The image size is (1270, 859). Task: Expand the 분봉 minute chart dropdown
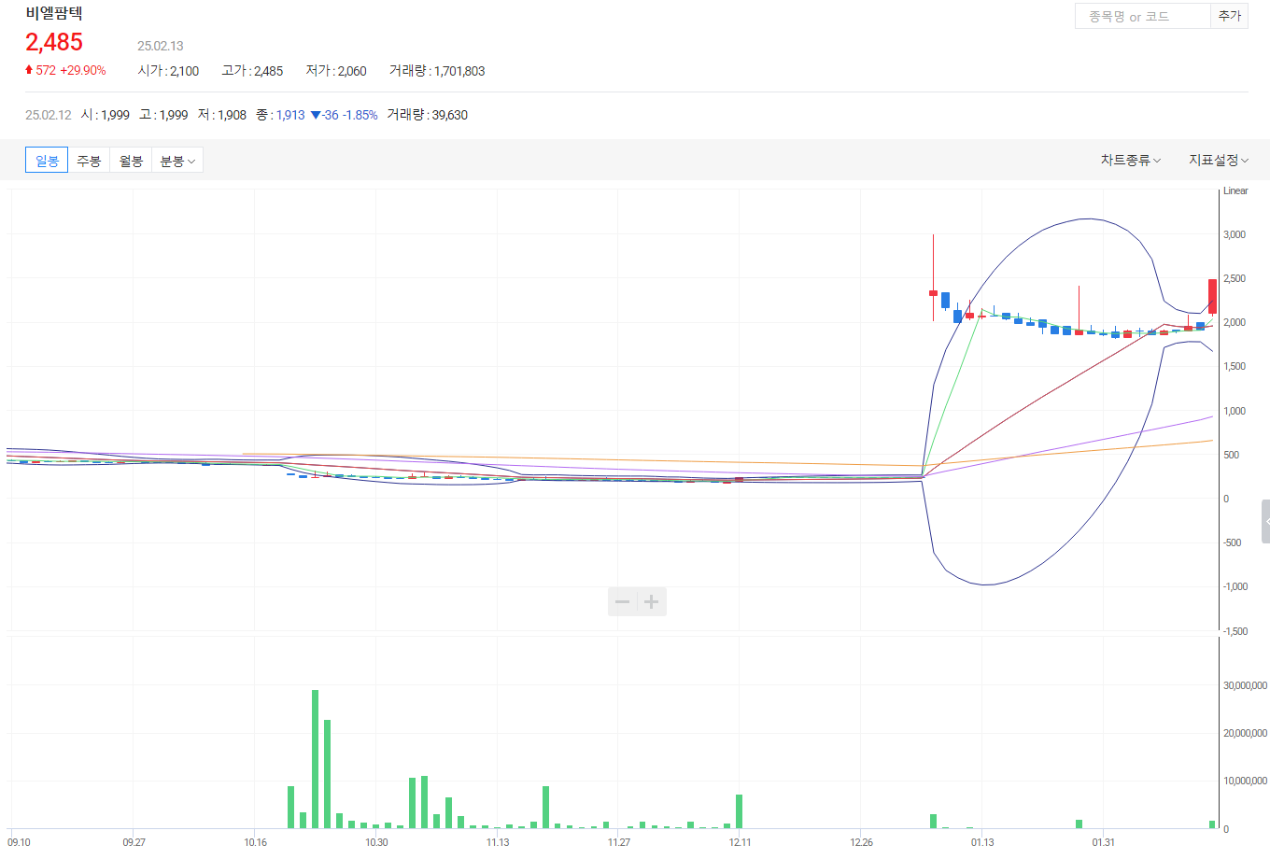(x=177, y=161)
